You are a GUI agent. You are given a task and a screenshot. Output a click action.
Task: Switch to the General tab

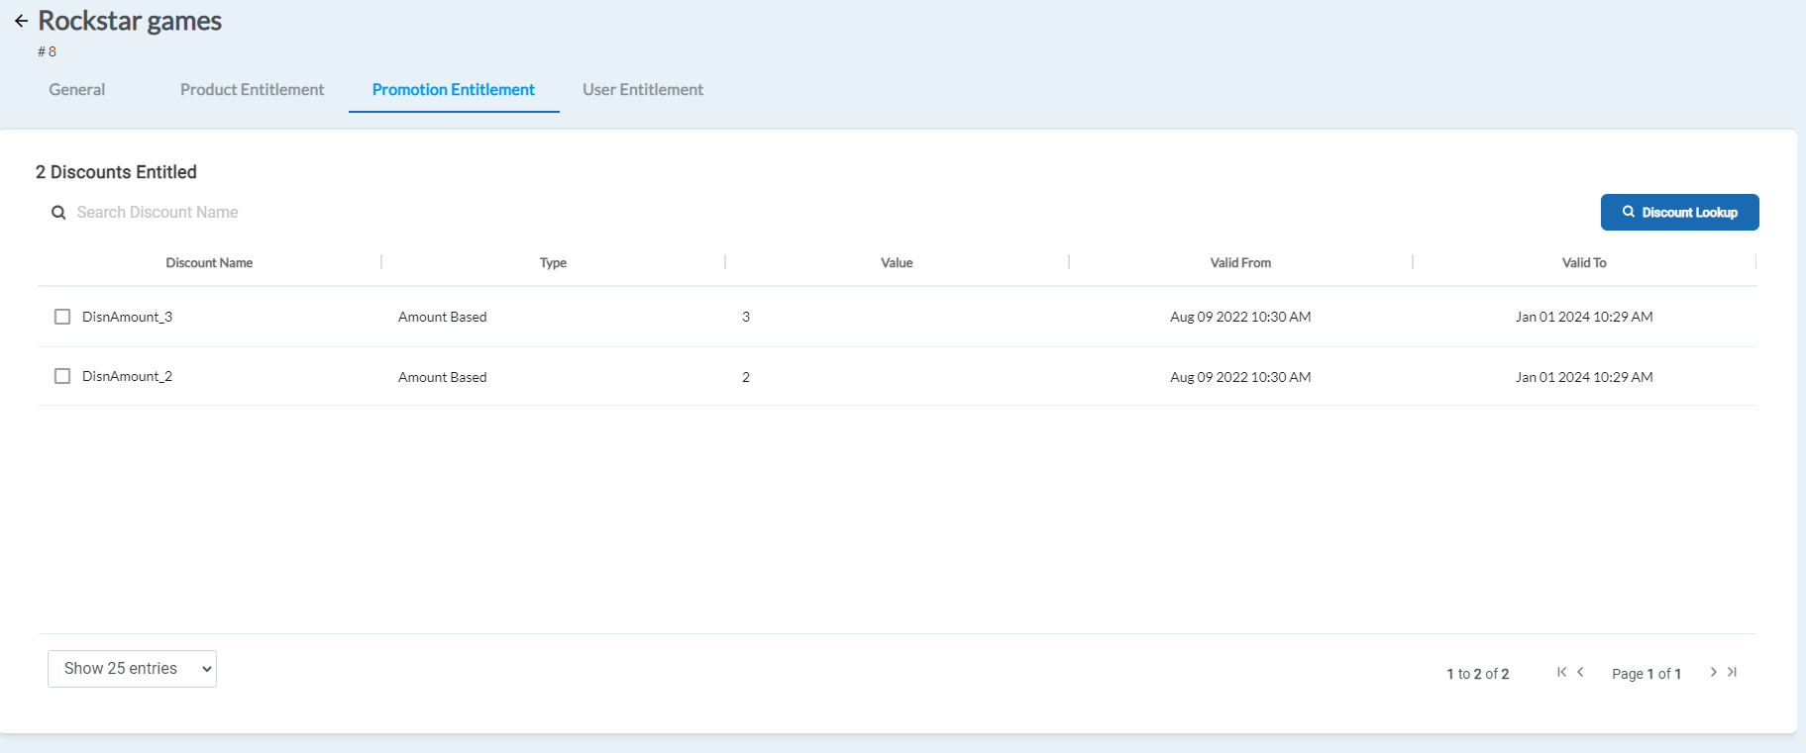77,90
